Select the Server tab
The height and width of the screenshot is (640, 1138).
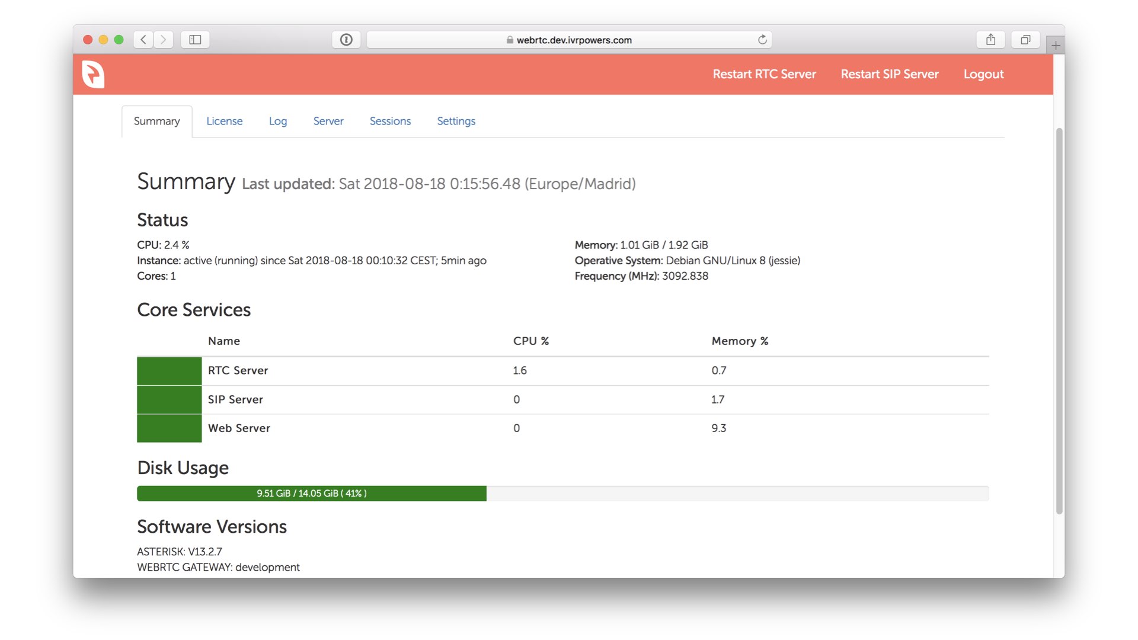(328, 121)
